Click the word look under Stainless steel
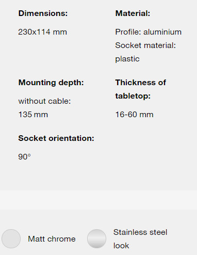The image size is (197, 255). point(121,246)
